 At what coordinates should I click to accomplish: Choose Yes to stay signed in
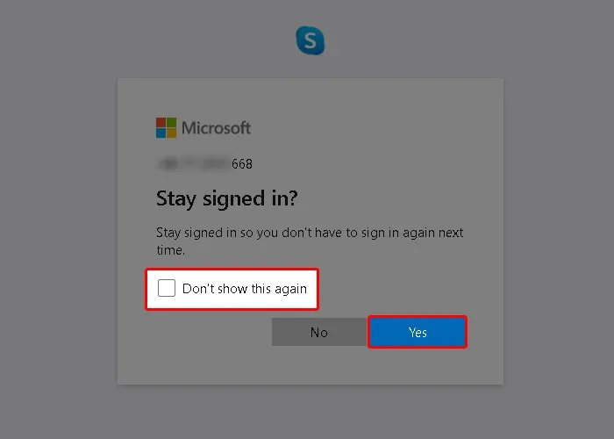tap(418, 332)
